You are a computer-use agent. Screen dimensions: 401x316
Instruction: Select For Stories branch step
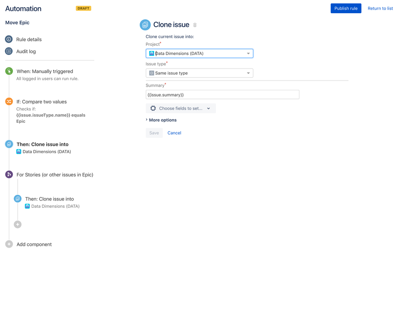(55, 175)
